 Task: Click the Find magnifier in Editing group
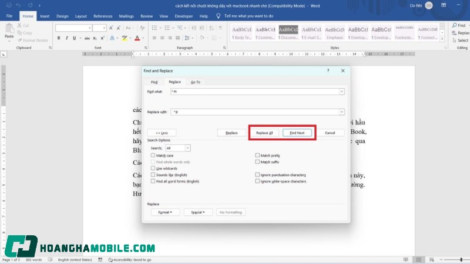tap(453, 25)
